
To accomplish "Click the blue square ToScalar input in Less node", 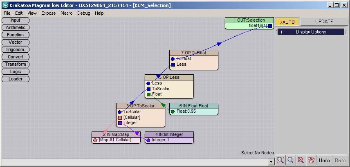I will pyautogui.click(x=148, y=89).
